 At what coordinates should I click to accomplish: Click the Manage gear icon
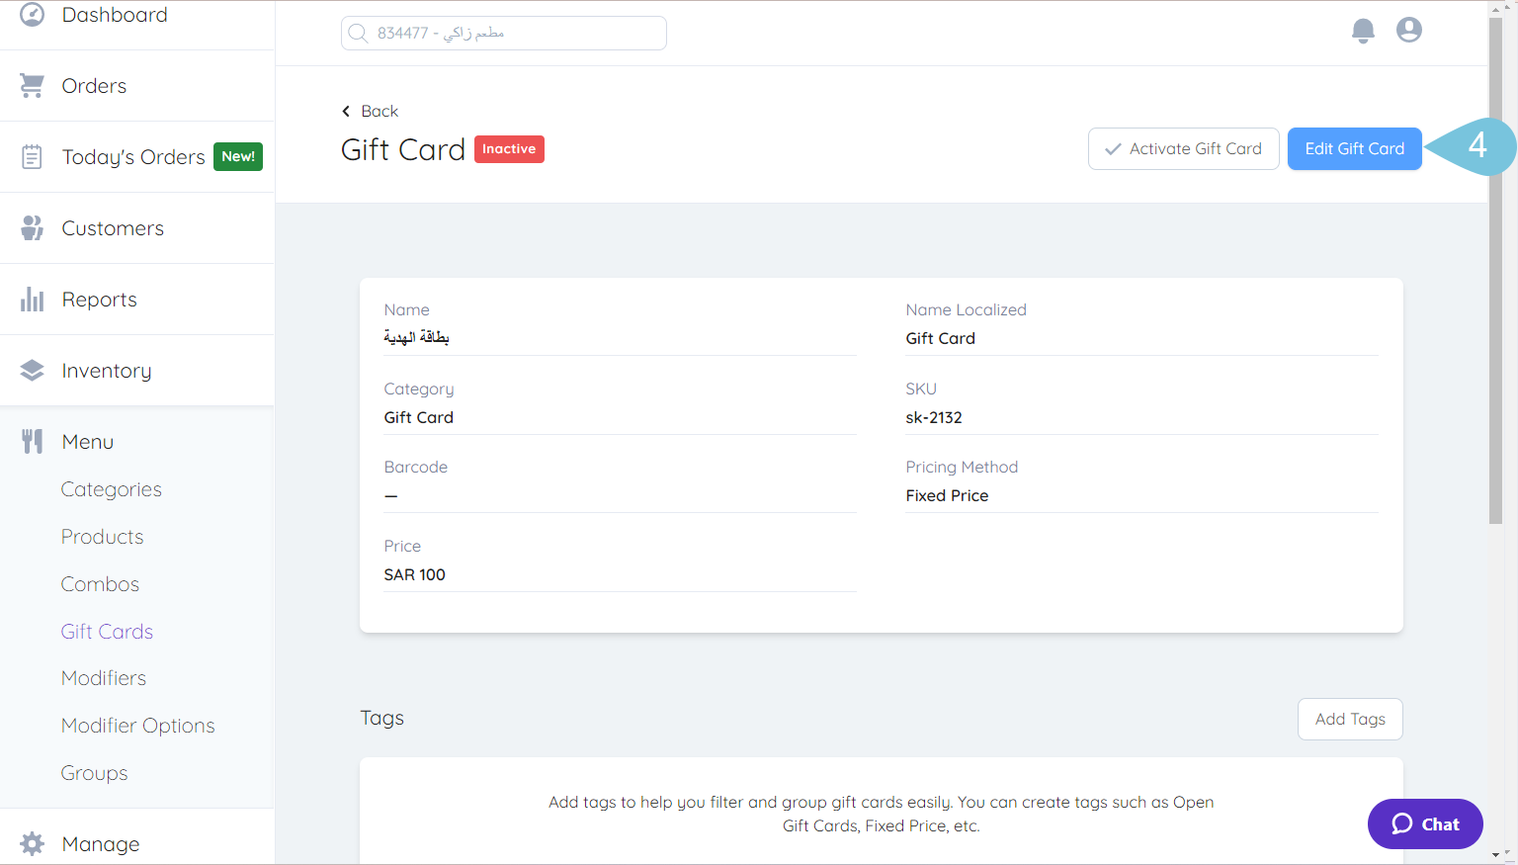[x=32, y=844]
